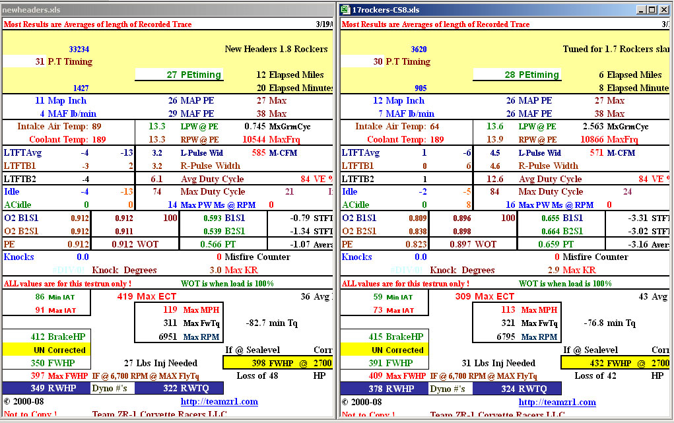This screenshot has width=674, height=423.
Task: Open teamzr1.com link in 17rockers window
Action: click(556, 402)
